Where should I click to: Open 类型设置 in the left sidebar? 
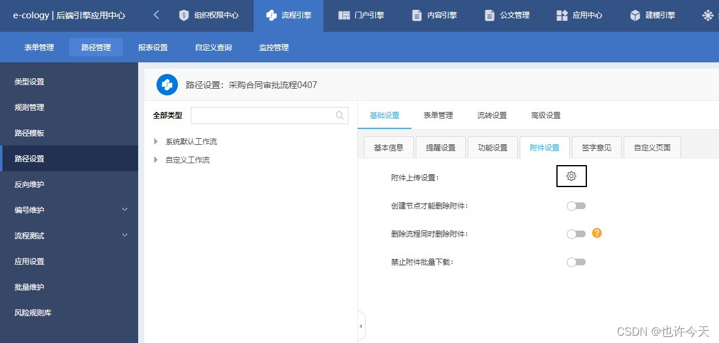point(68,82)
